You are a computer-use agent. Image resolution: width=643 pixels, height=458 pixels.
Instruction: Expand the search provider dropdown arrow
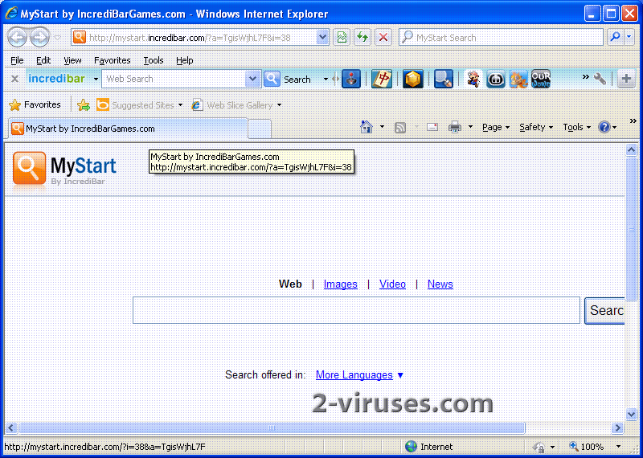click(x=629, y=37)
